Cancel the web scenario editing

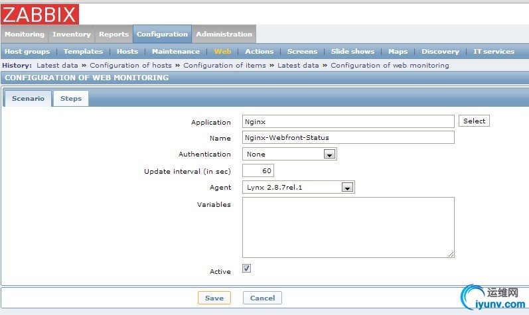[x=262, y=298]
